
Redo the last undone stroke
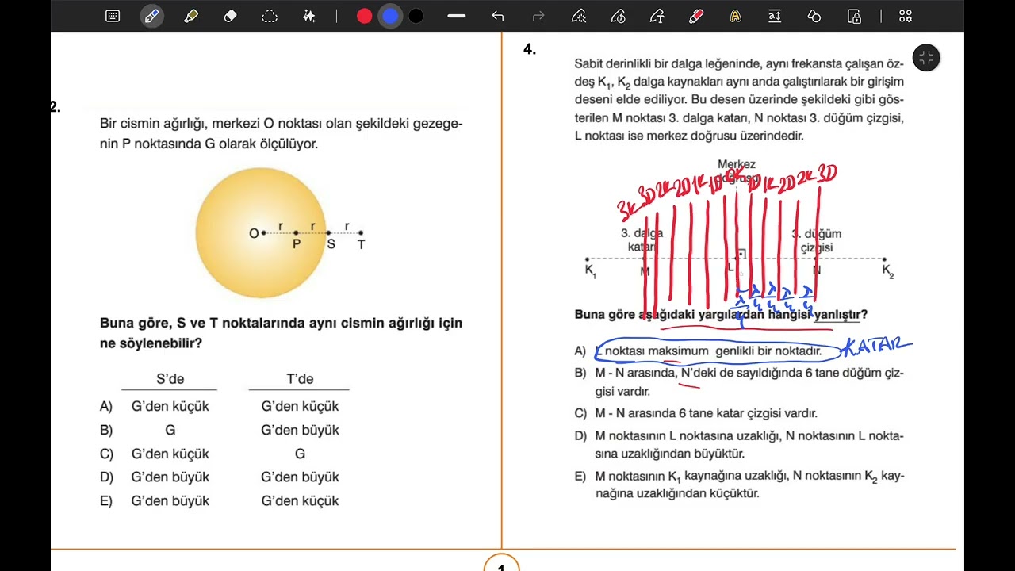click(538, 16)
